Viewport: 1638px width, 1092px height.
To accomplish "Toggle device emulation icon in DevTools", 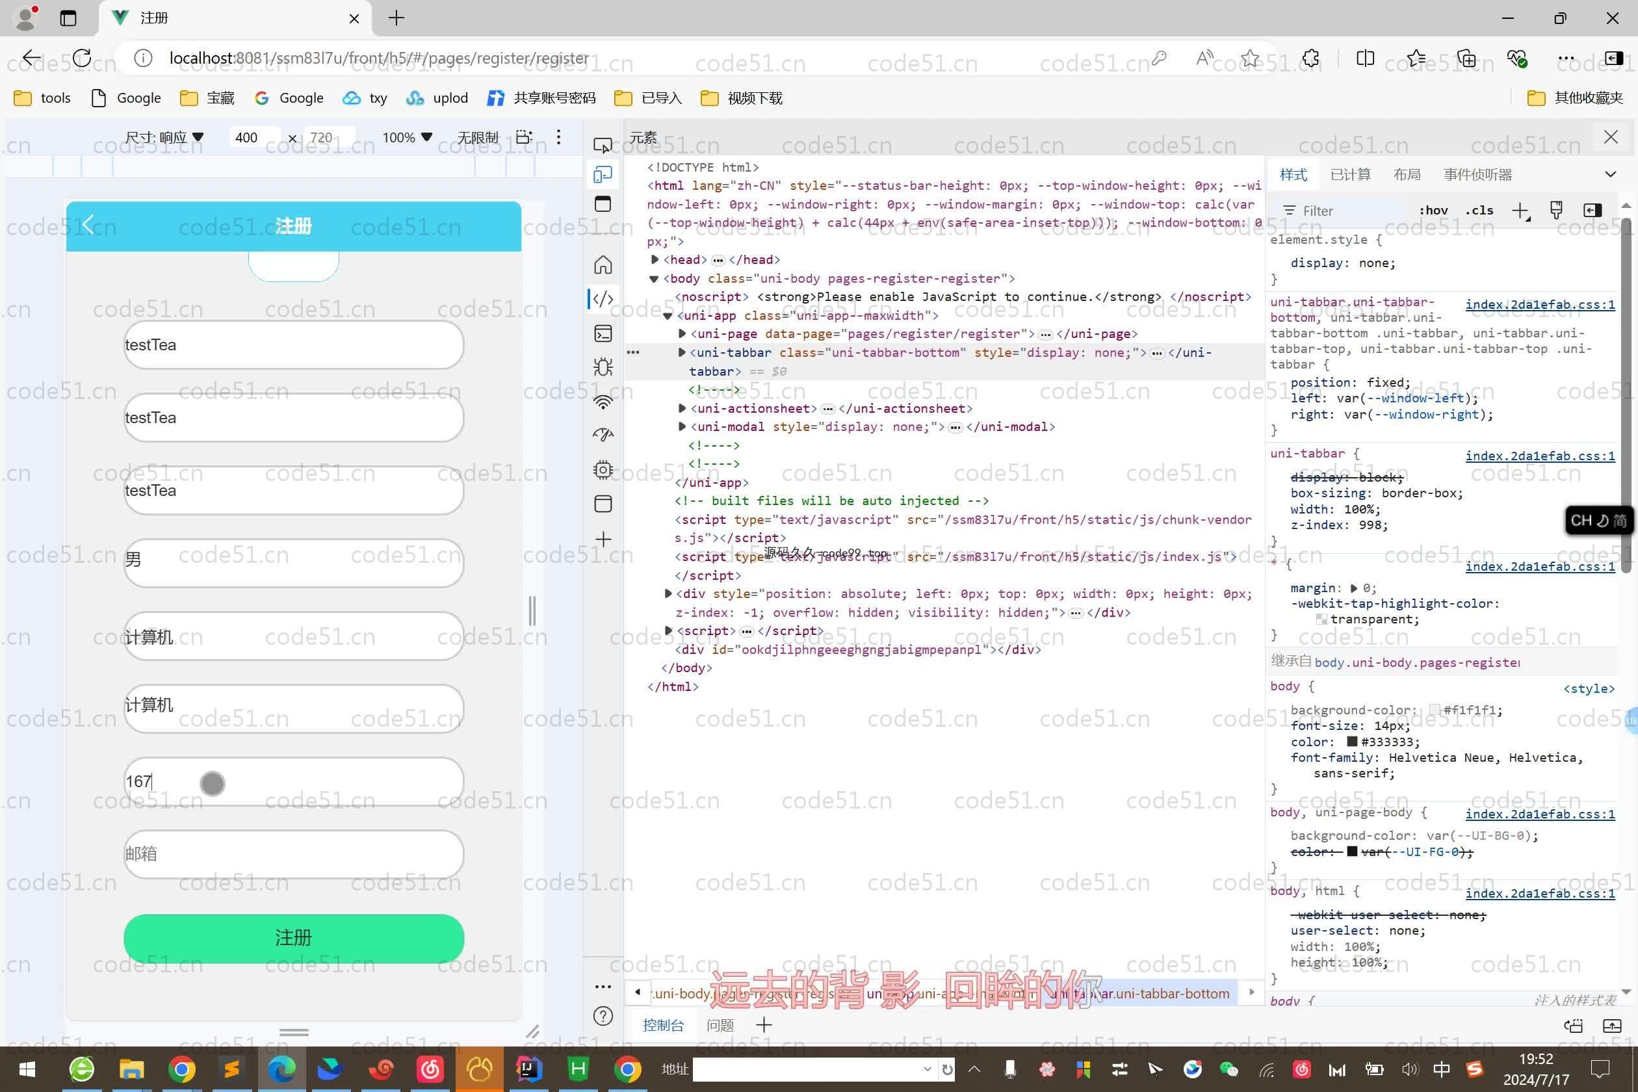I will (x=603, y=174).
